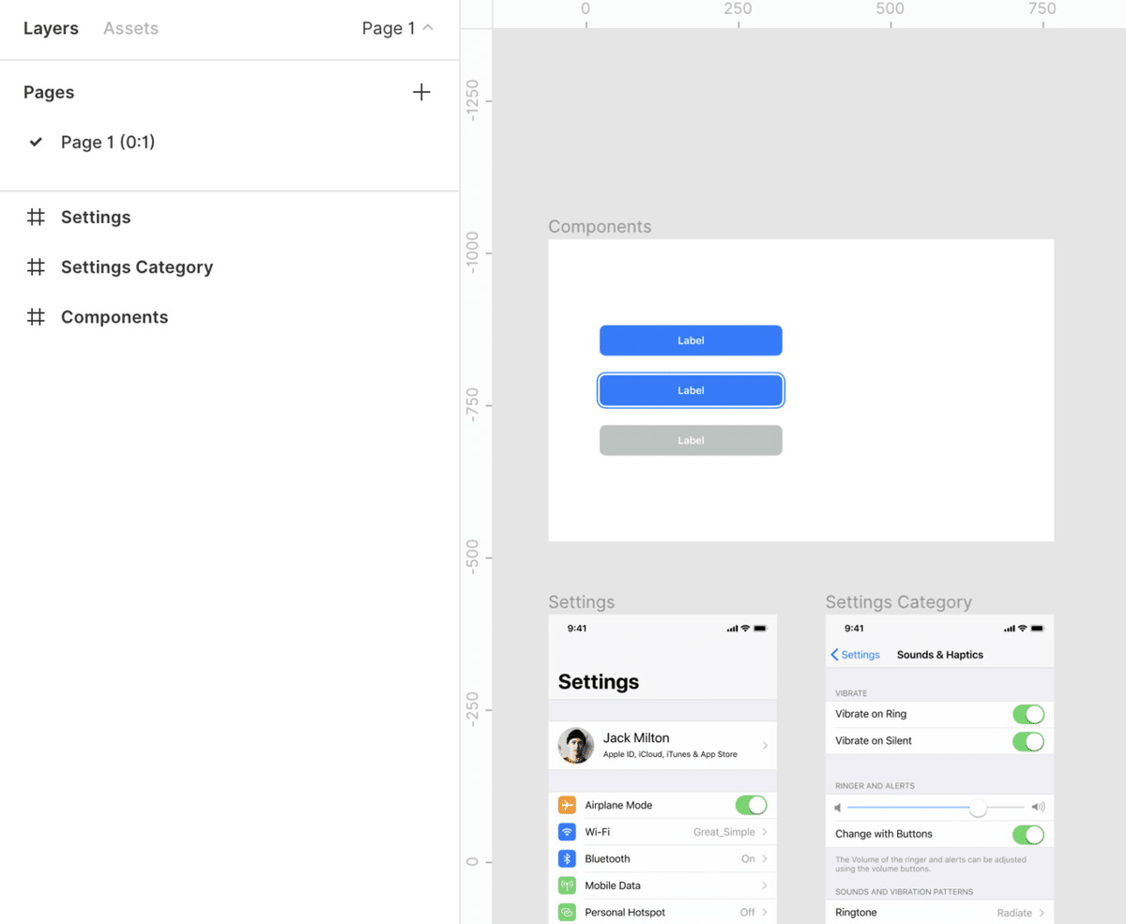Click the frame icon next to Settings layer
The height and width of the screenshot is (924, 1126).
(36, 217)
